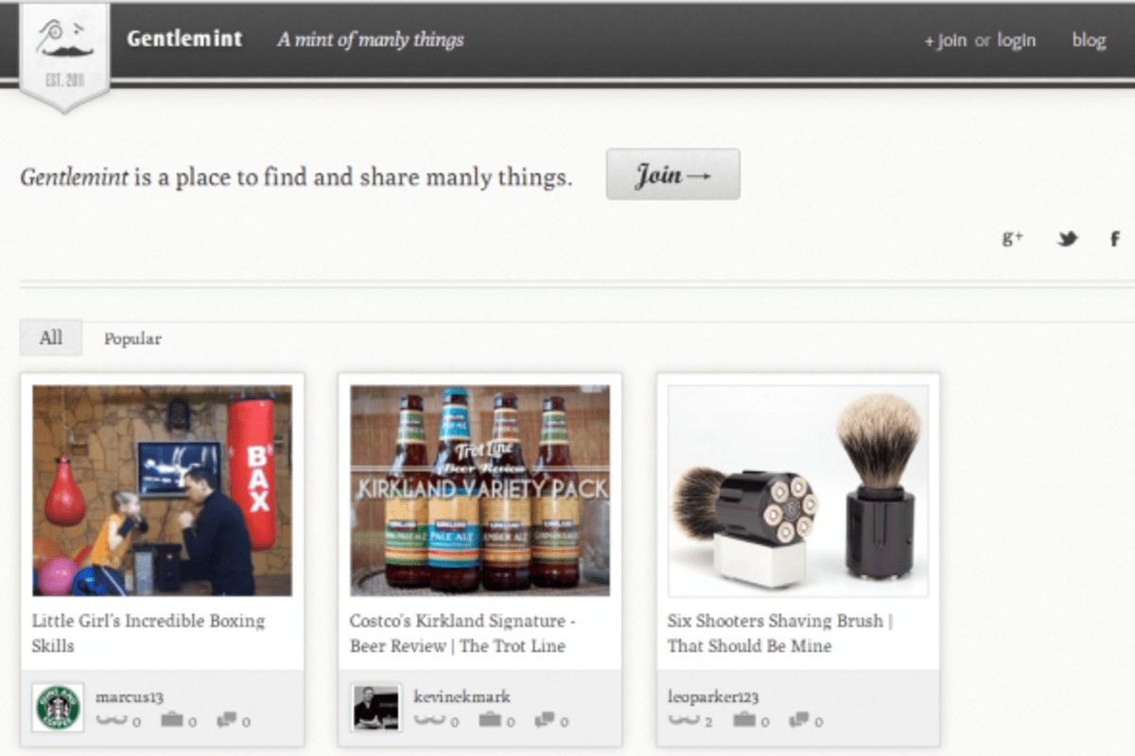Screen dimensions: 1135x756
Task: Switch to the All tab
Action: [x=49, y=337]
